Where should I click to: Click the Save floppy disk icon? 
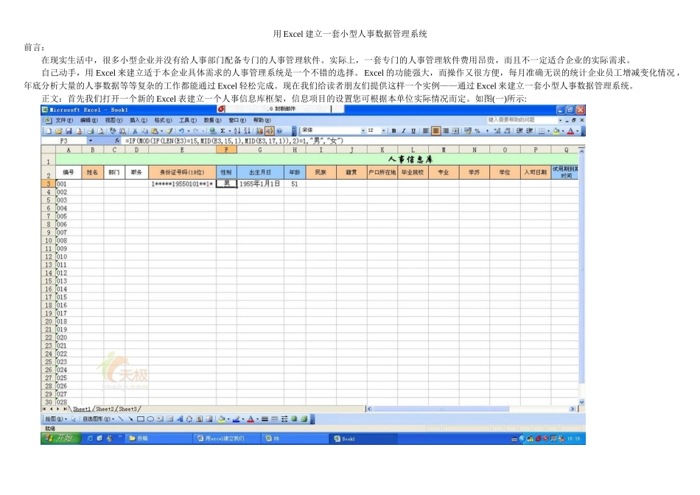point(69,131)
